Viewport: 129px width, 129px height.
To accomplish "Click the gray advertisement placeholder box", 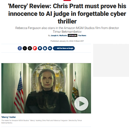I will [111, 60].
